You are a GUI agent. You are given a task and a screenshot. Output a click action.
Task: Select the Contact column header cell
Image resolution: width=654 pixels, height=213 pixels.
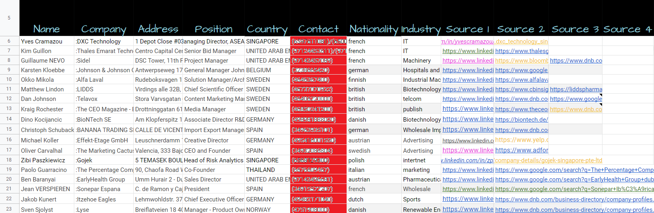318,18
